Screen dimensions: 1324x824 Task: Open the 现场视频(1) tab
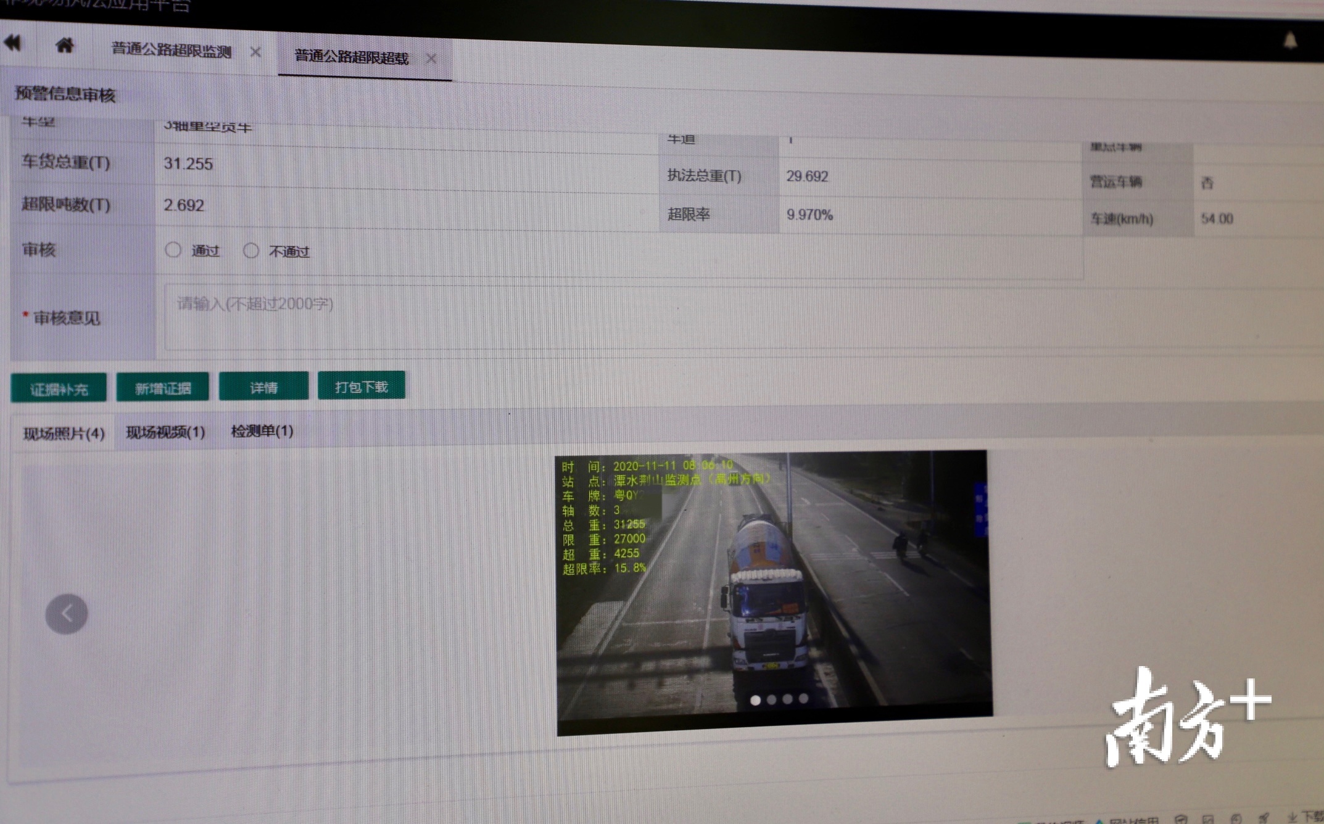pyautogui.click(x=165, y=432)
